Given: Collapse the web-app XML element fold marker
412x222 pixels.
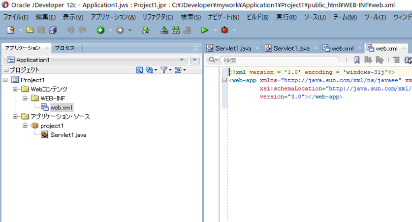Looking at the screenshot, I should 225,80.
